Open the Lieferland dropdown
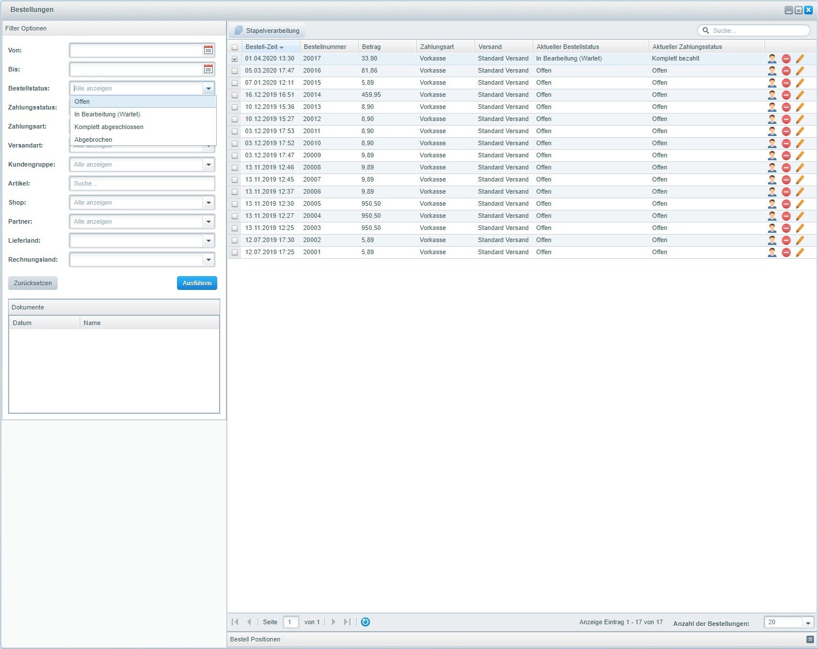Viewport: 818px width, 649px height. [x=208, y=240]
